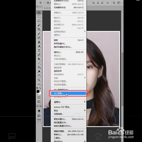
Task: Select the Clone Stamp tool
Action: [x=39, y=42]
